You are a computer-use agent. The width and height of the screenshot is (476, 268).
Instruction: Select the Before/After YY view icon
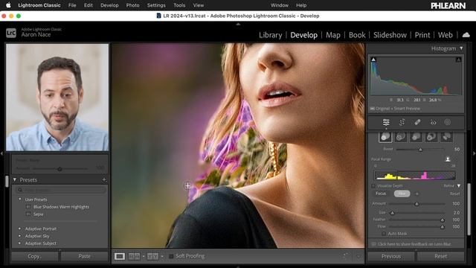152,256
